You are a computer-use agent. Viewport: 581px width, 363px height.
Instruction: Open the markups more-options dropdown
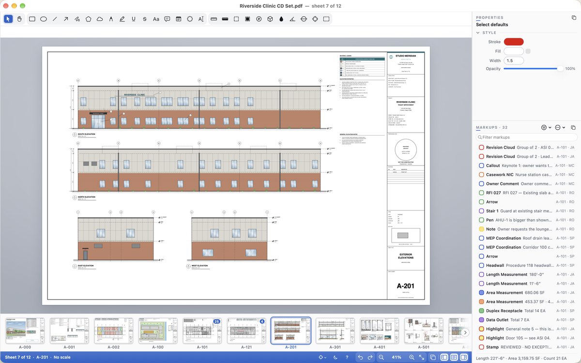pos(560,127)
